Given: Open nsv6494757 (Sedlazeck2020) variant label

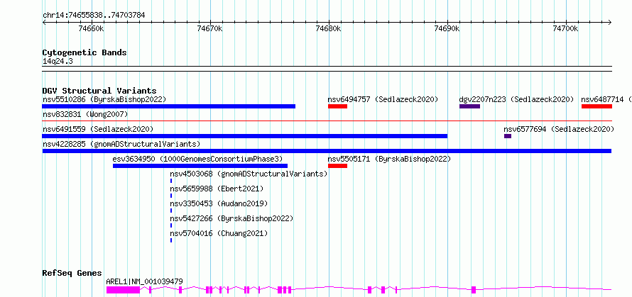Looking at the screenshot, I should [x=383, y=99].
